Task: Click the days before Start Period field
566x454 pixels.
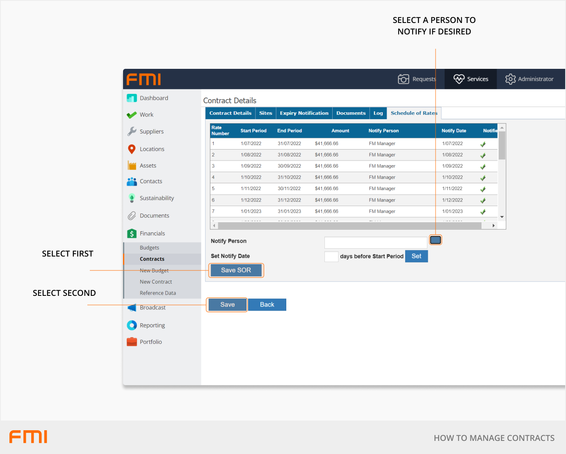Action: pos(331,257)
